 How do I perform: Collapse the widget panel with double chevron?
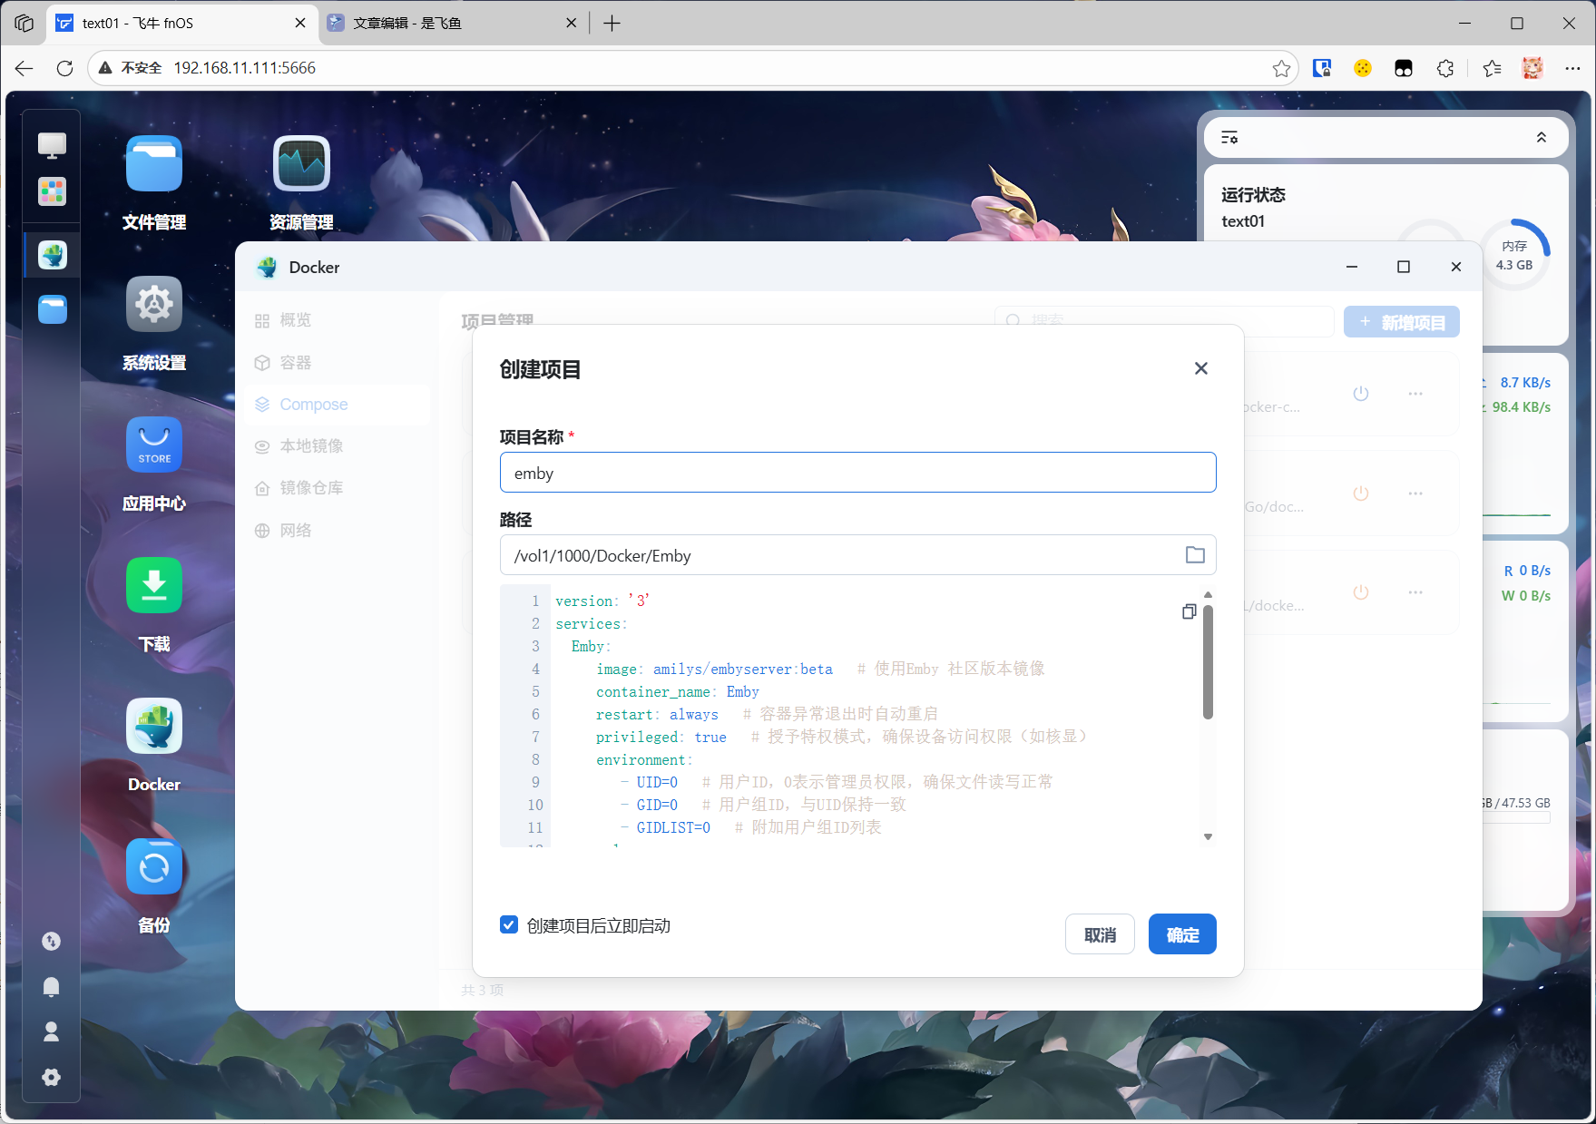[x=1541, y=138]
